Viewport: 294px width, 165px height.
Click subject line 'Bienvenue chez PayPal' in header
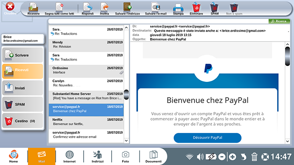click(x=168, y=39)
